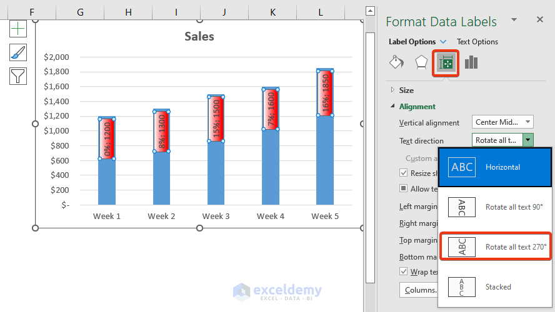555x312 pixels.
Task: Click the $1,000 axis value
Action: (56, 131)
